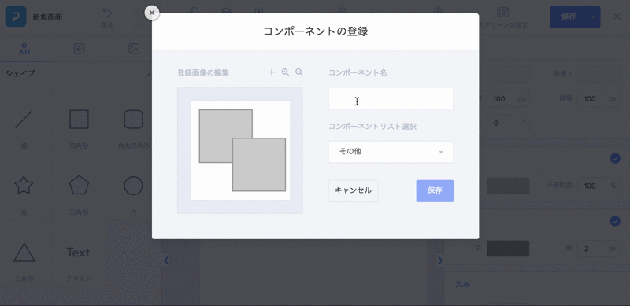Click the blue P logo icon

click(16, 17)
